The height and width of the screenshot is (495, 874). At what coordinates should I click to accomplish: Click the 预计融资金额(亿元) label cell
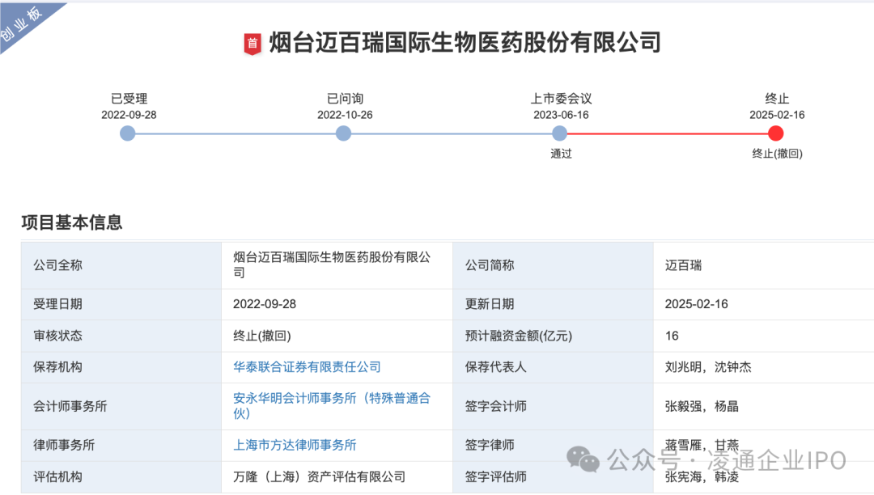pyautogui.click(x=553, y=336)
